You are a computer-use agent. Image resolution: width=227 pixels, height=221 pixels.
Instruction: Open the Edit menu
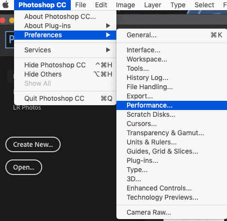tap(101, 5)
